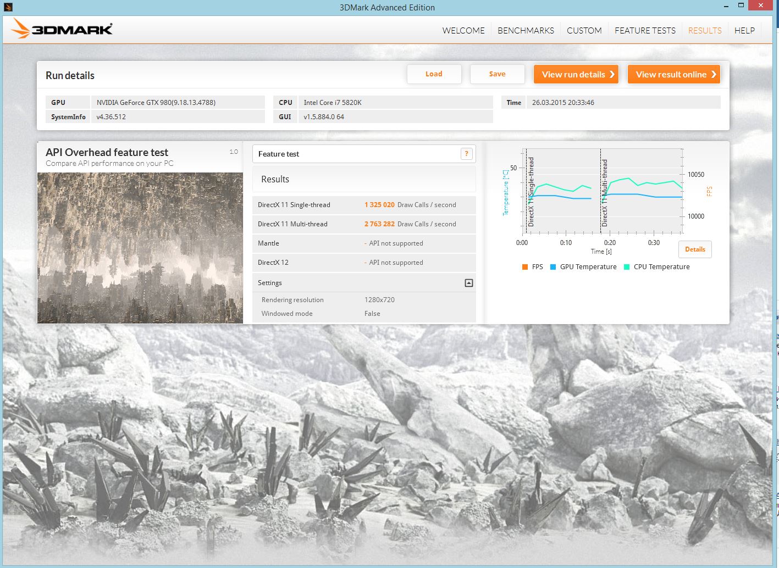The image size is (779, 568).
Task: Click 'DirectX 11 Single-thread' in the results list
Action: pyautogui.click(x=294, y=205)
